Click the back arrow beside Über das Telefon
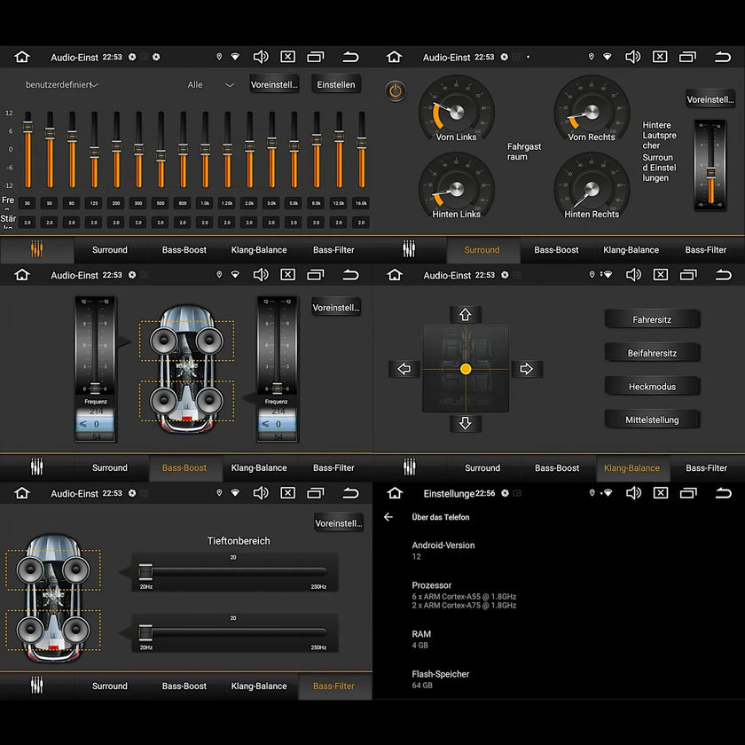Image resolution: width=745 pixels, height=745 pixels. click(388, 517)
